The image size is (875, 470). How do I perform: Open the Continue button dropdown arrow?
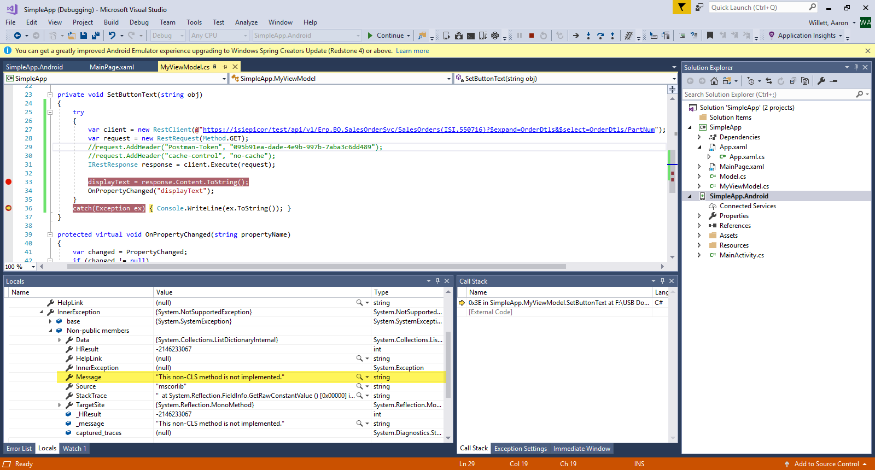(409, 36)
